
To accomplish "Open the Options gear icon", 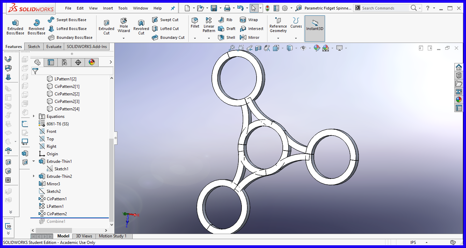I will coord(285,8).
